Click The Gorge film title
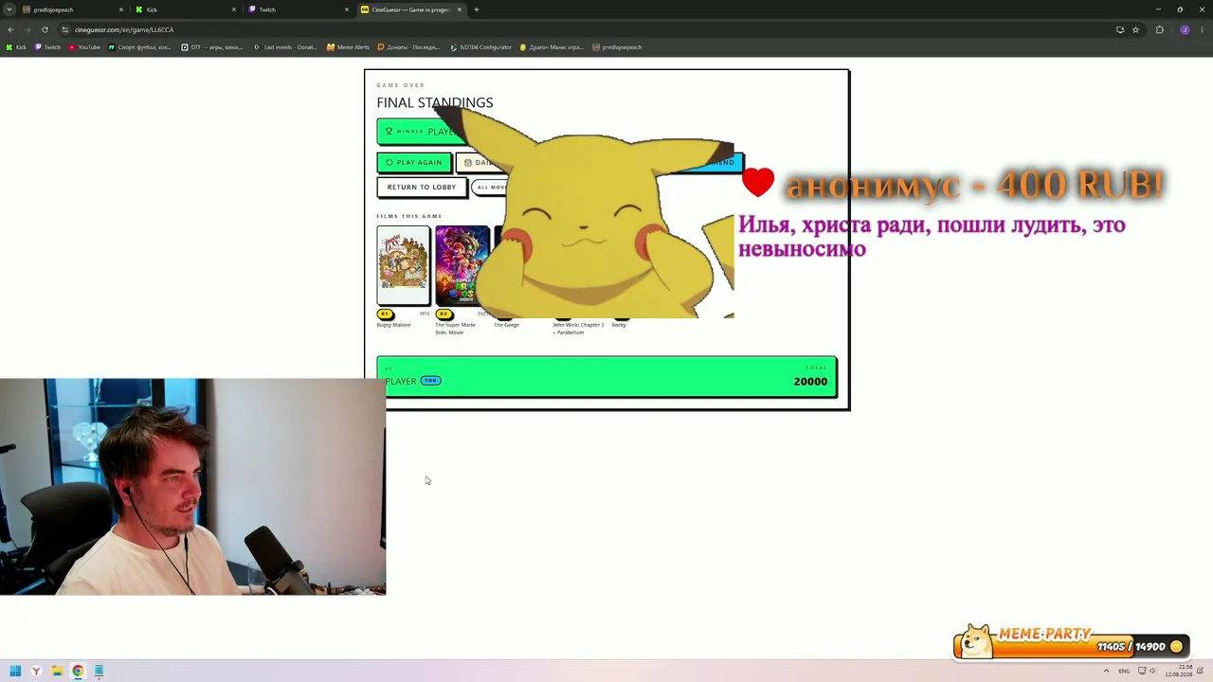 pyautogui.click(x=506, y=325)
